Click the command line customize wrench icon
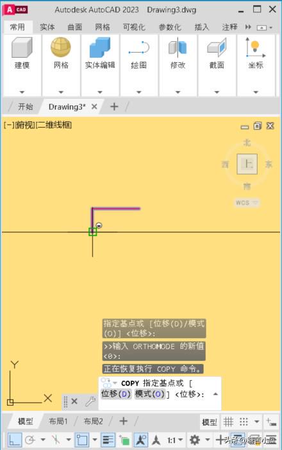The image size is (282, 450). [x=90, y=401]
